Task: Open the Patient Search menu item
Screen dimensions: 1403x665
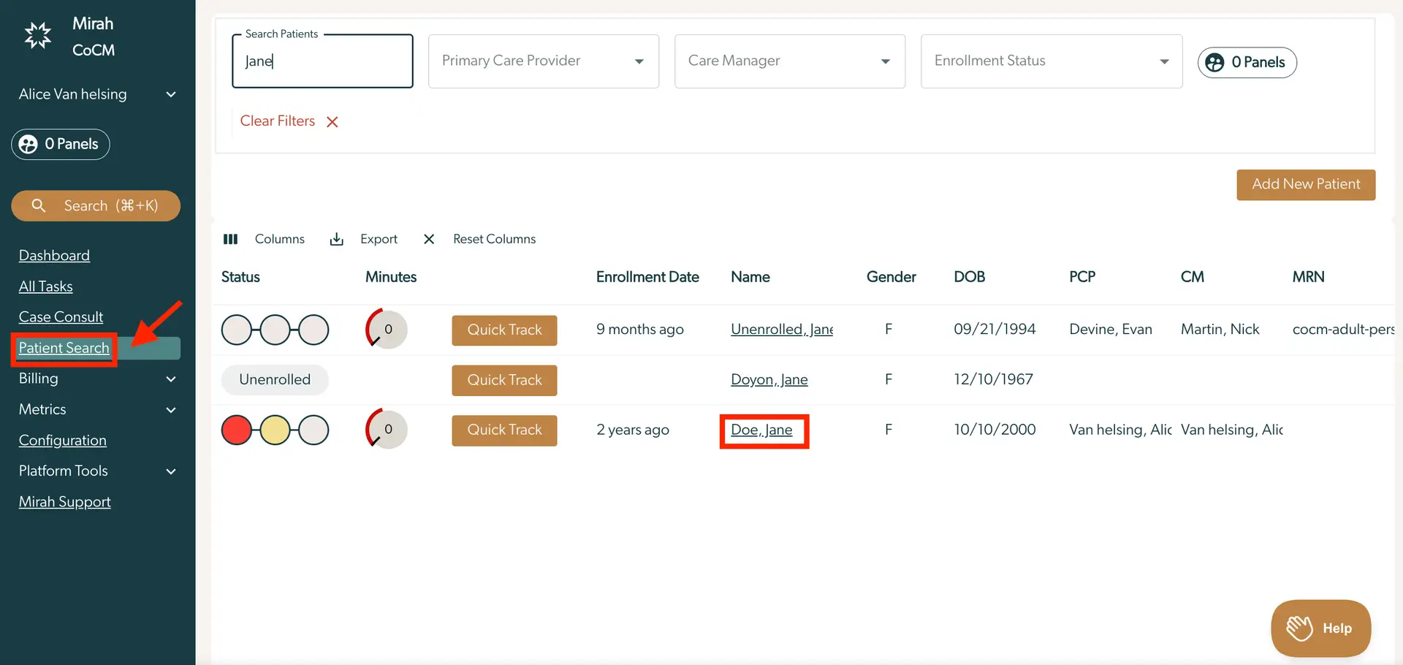Action: pyautogui.click(x=64, y=348)
